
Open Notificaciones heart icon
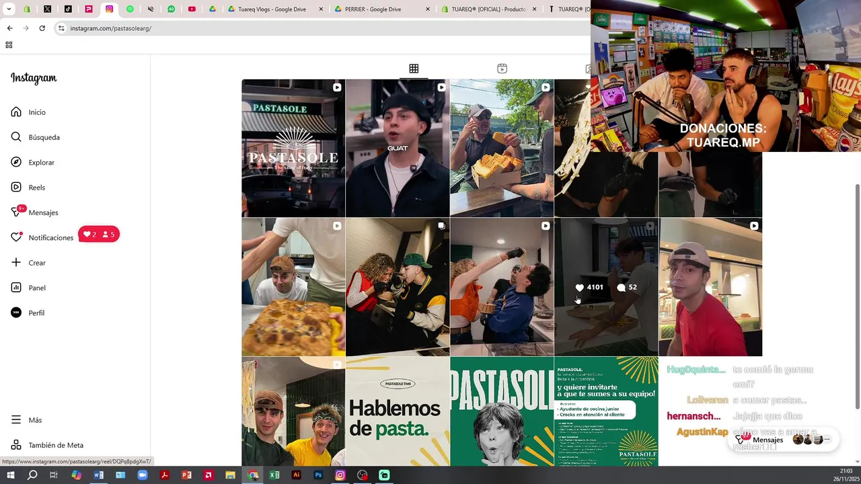pos(16,237)
